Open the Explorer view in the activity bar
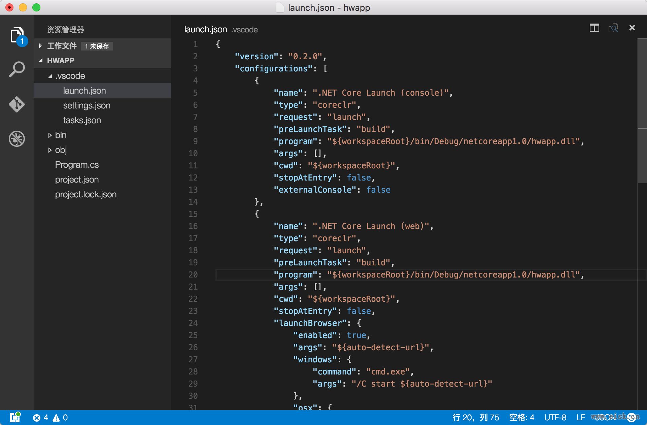647x425 pixels. coord(17,35)
